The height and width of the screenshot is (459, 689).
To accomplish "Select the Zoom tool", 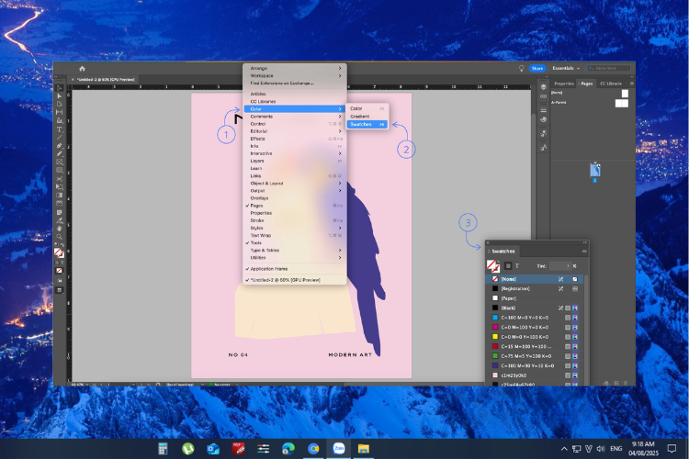I will (x=60, y=237).
